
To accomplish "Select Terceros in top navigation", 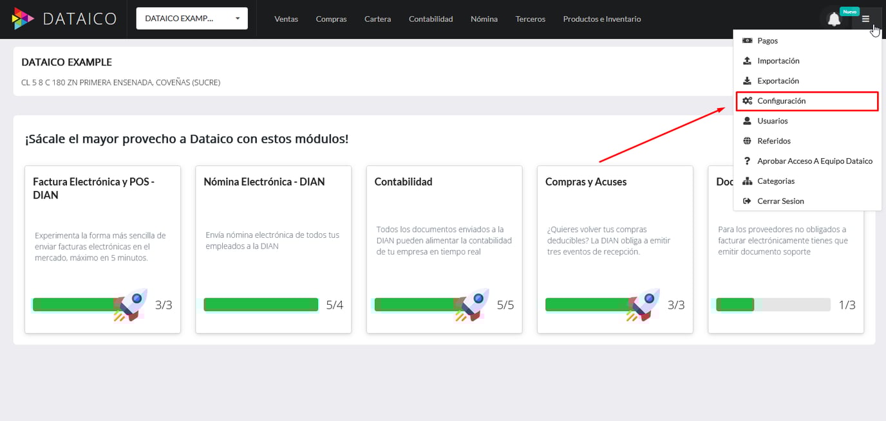I will 530,19.
